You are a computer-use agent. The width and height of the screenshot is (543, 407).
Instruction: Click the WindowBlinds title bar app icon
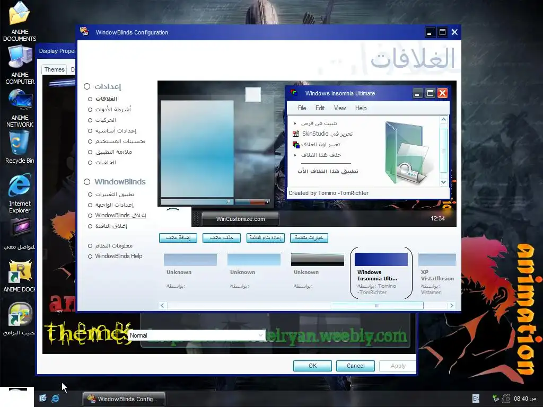pos(84,31)
